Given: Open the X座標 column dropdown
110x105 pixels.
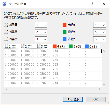Looking at the screenshot, I should (41, 25).
